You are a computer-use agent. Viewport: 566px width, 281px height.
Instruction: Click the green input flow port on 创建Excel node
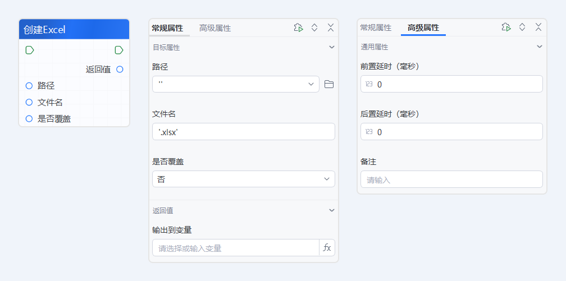30,50
